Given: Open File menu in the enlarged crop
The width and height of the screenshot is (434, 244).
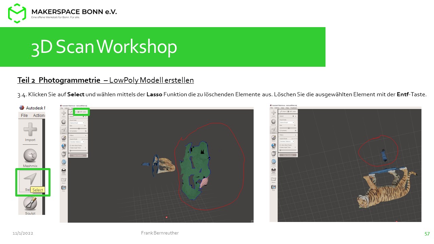Looking at the screenshot, I should [x=24, y=115].
